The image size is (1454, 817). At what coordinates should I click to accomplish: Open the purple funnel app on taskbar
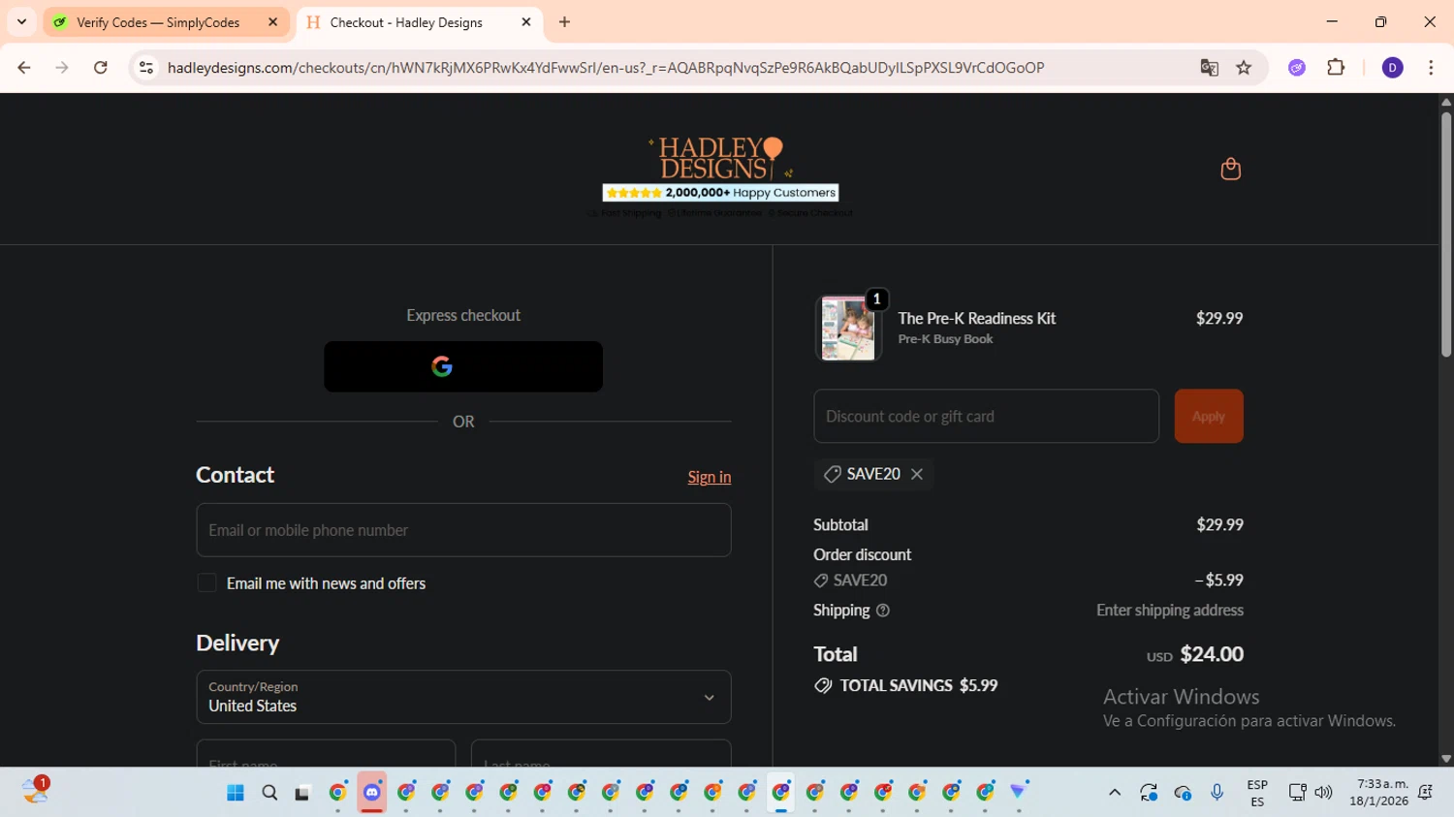click(1018, 793)
